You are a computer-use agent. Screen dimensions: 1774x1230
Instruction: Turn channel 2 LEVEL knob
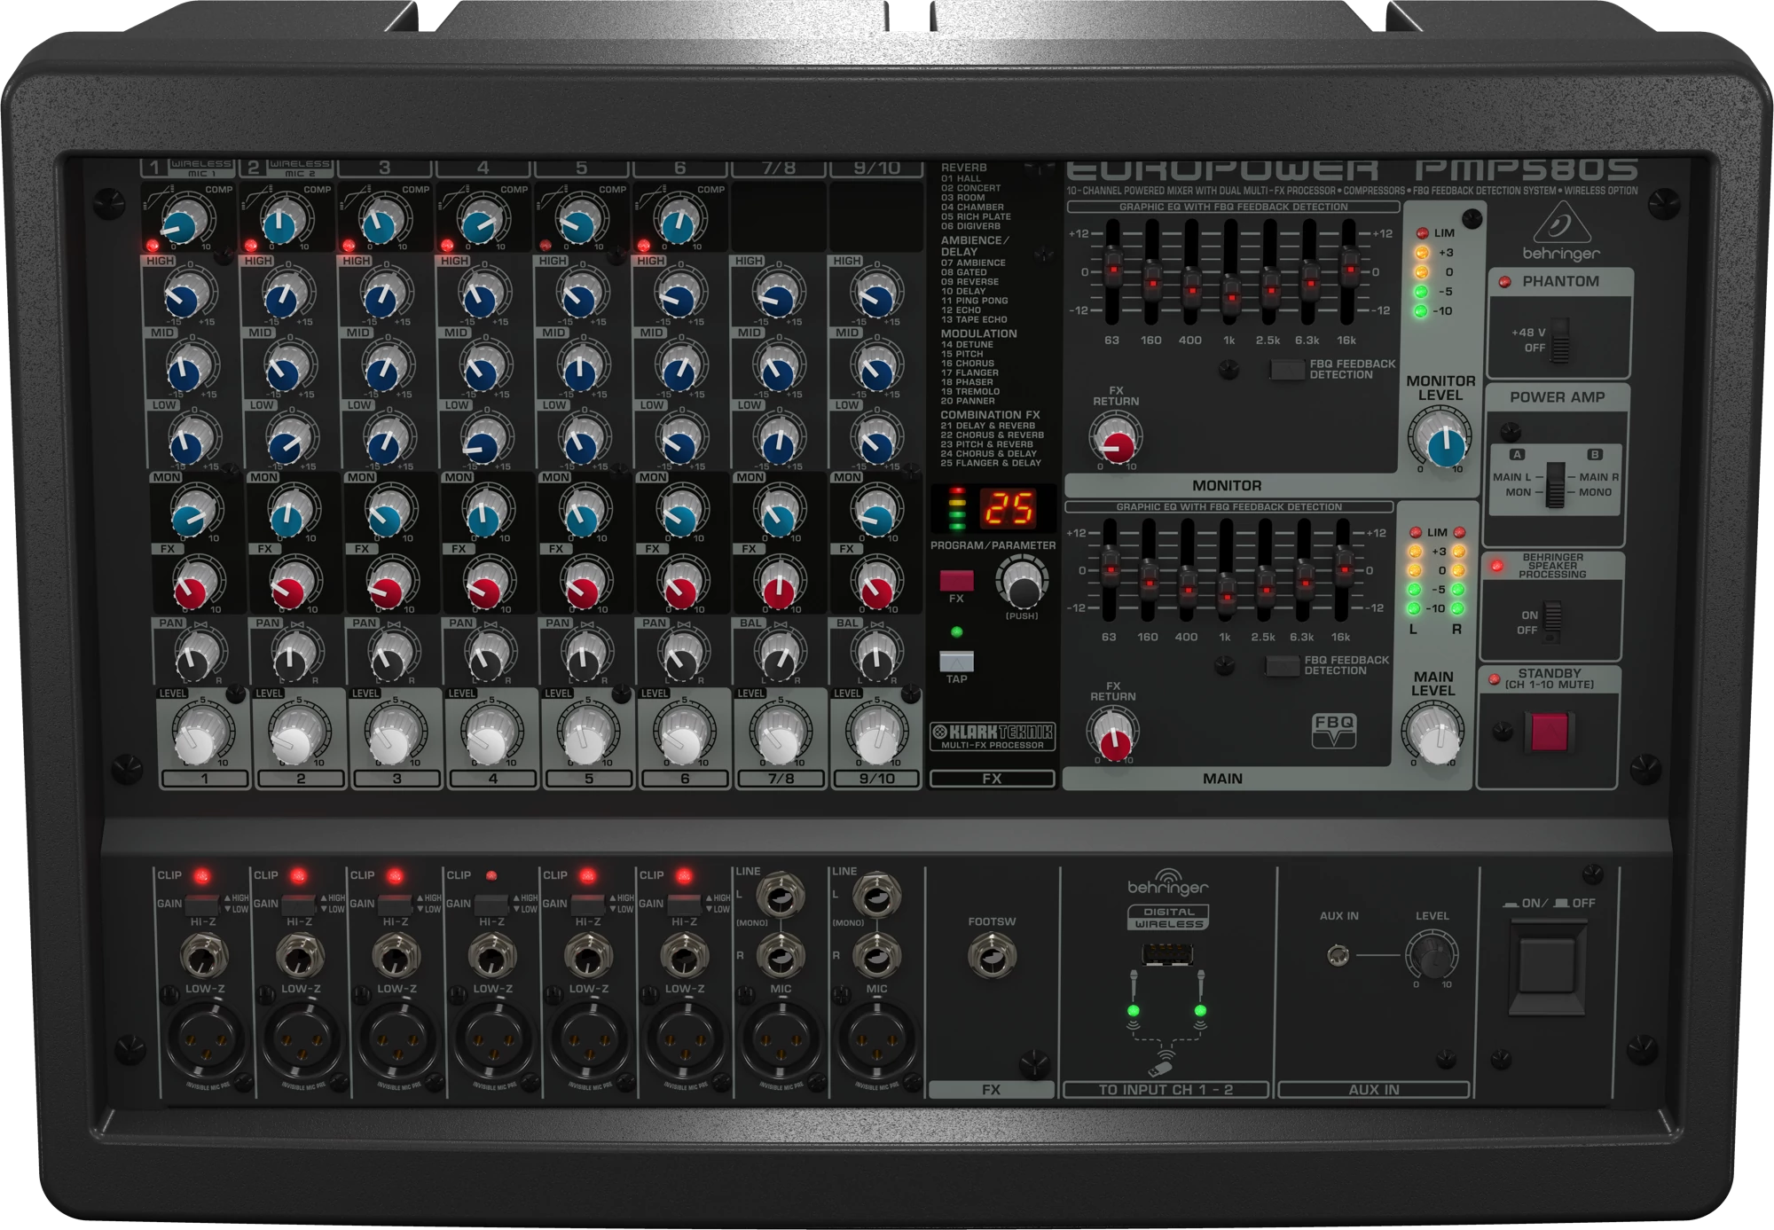tap(293, 737)
